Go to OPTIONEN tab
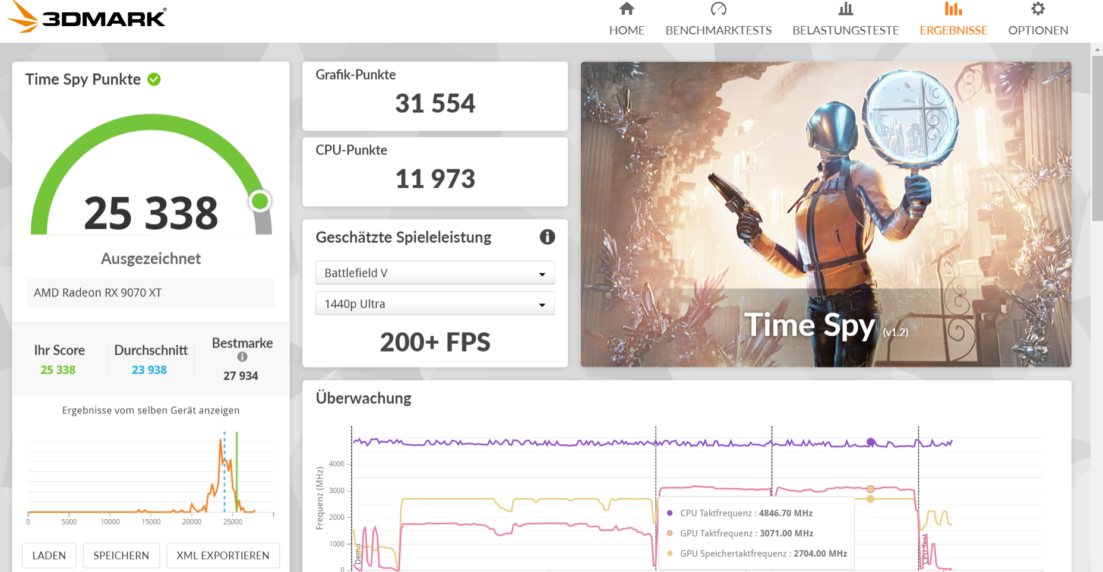Screen dimensions: 1103x572 [x=1038, y=30]
